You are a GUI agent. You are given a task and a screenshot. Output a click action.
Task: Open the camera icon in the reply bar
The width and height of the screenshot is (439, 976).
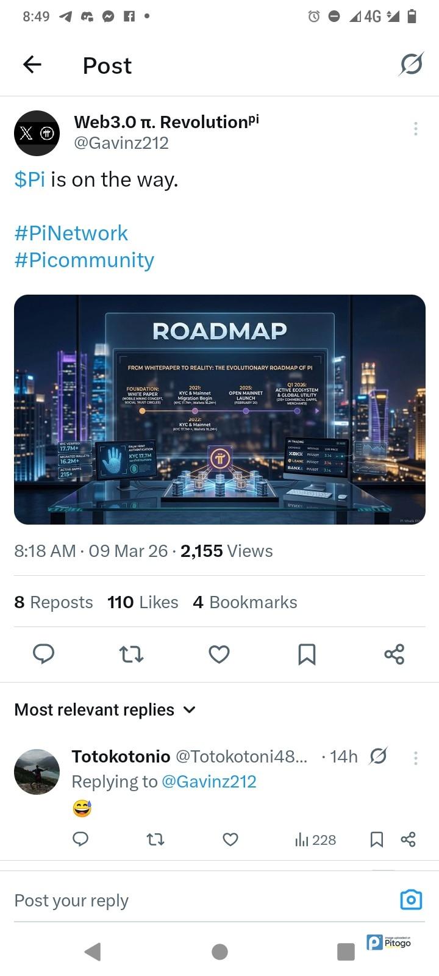pyautogui.click(x=411, y=900)
